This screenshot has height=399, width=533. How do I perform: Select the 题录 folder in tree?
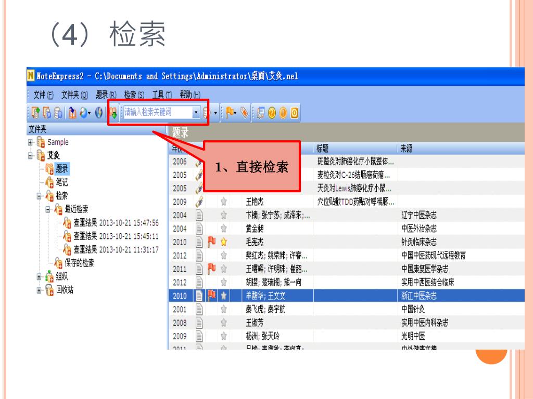coord(62,169)
